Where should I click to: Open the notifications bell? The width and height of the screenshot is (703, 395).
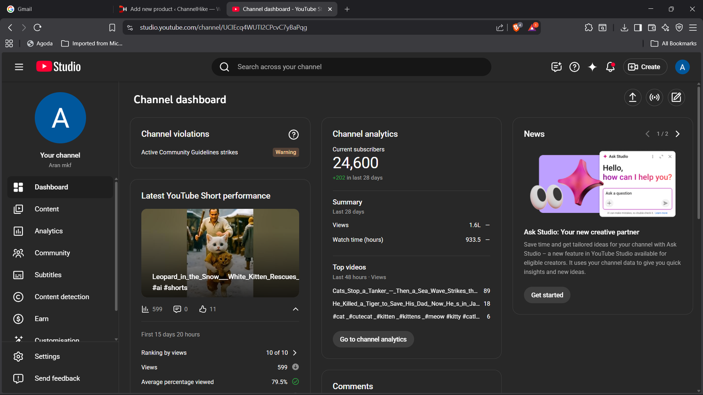click(x=610, y=67)
